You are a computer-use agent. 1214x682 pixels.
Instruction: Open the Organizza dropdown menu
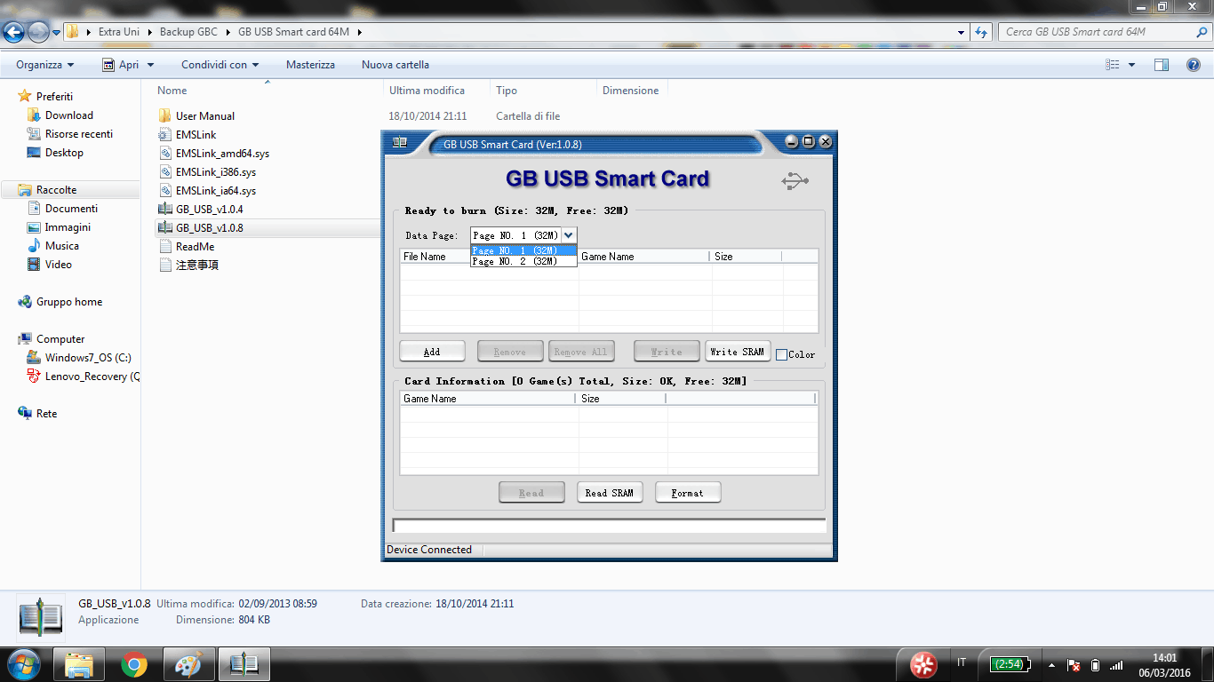pyautogui.click(x=45, y=65)
